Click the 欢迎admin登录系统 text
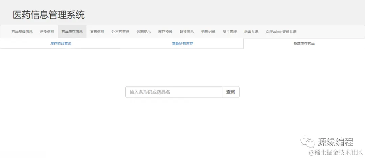The width and height of the screenshot is (365, 158). click(281, 32)
